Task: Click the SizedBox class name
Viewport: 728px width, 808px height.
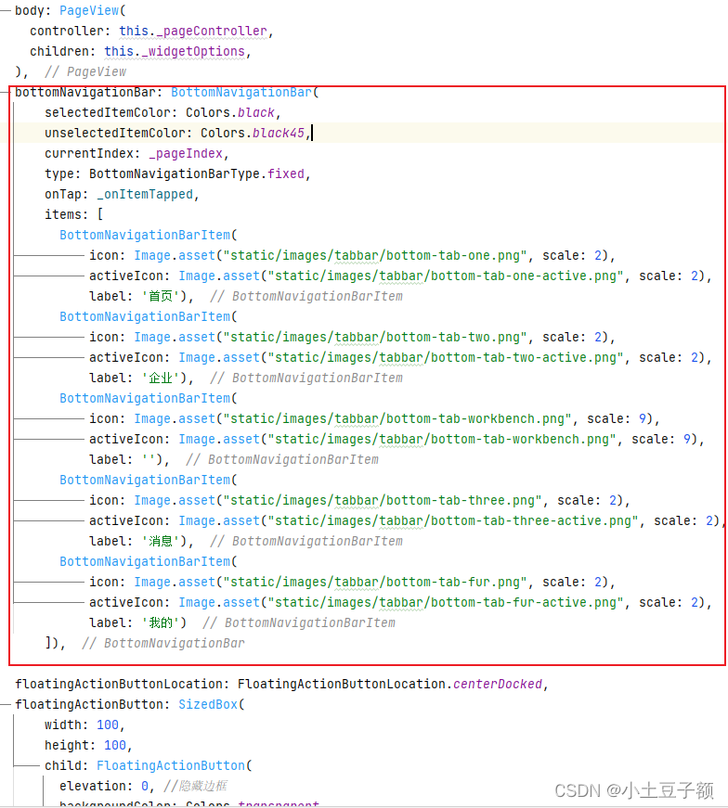Action: click(x=208, y=704)
